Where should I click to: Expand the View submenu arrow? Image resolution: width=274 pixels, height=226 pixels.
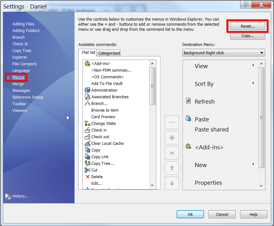(253, 65)
